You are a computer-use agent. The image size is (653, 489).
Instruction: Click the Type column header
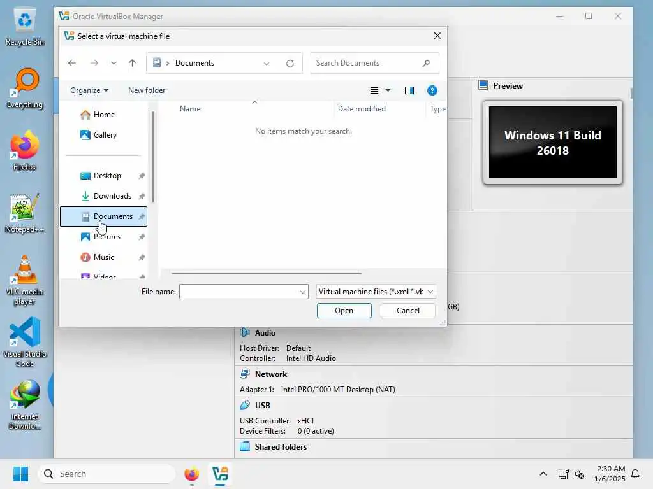tap(437, 108)
